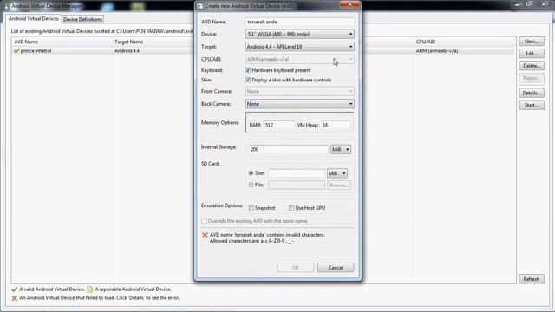Click the New... button in AVD Manager
Image resolution: width=555 pixels, height=312 pixels.
[532, 42]
